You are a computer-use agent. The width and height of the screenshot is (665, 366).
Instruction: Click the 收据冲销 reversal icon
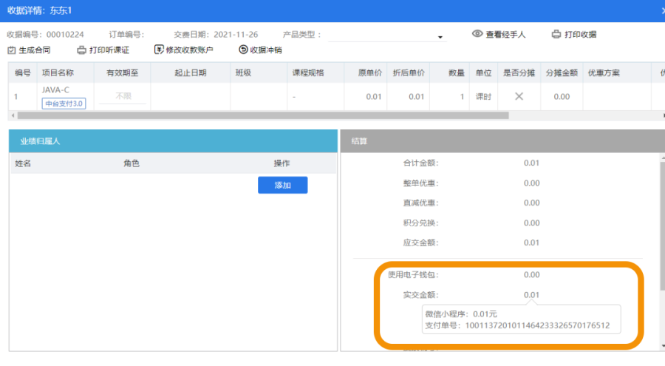click(243, 50)
